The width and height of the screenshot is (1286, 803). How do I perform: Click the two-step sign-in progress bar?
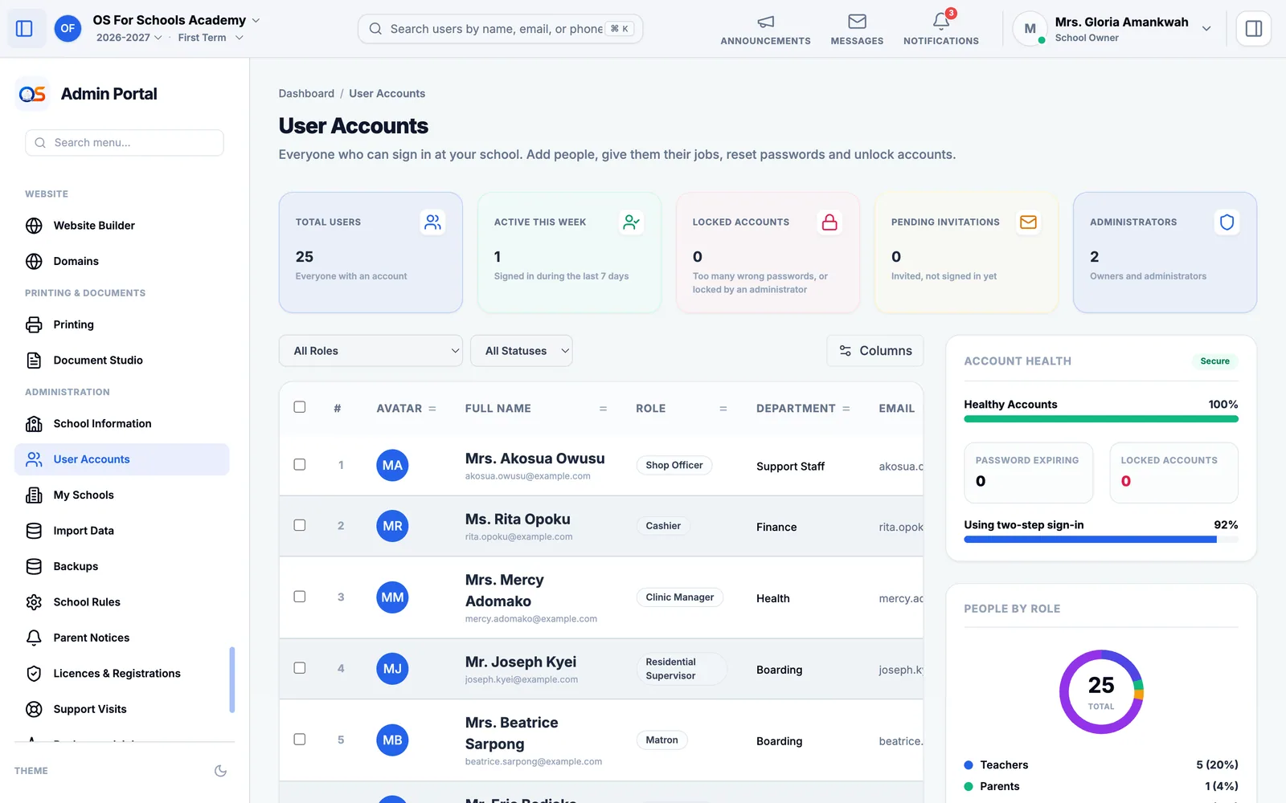point(1101,540)
